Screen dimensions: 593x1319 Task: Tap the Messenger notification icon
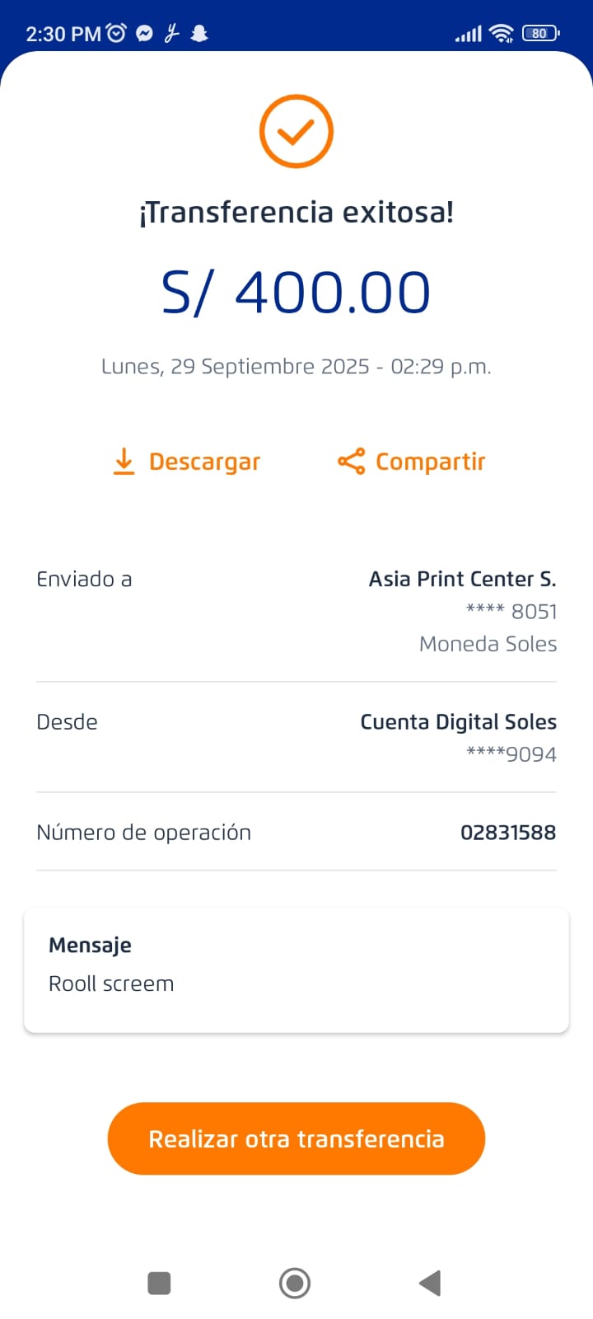click(x=144, y=33)
